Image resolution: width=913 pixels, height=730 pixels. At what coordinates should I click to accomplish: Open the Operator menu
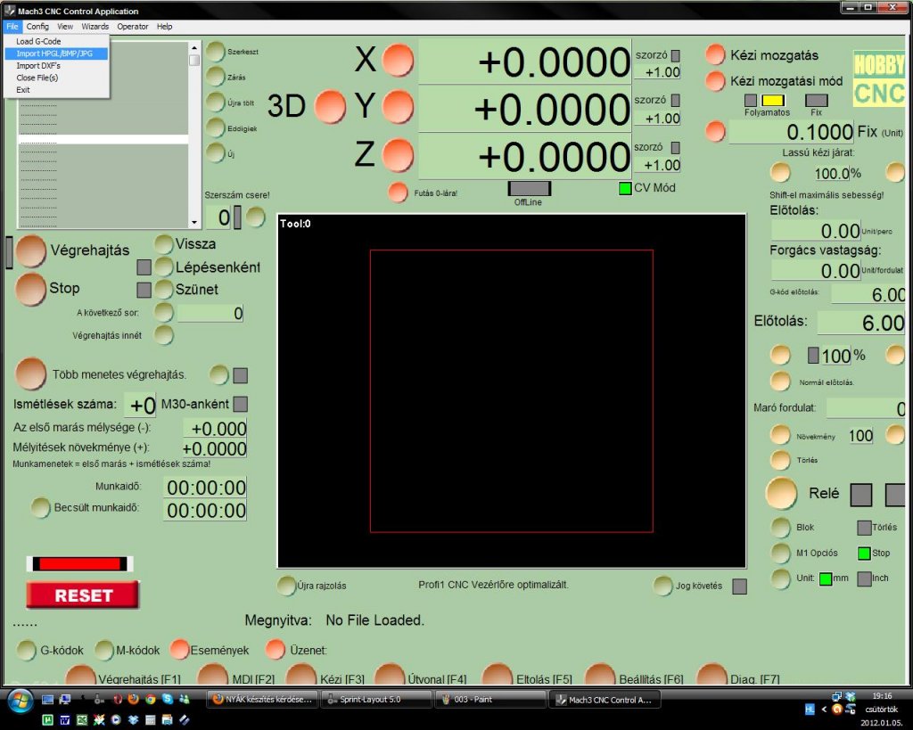(132, 26)
